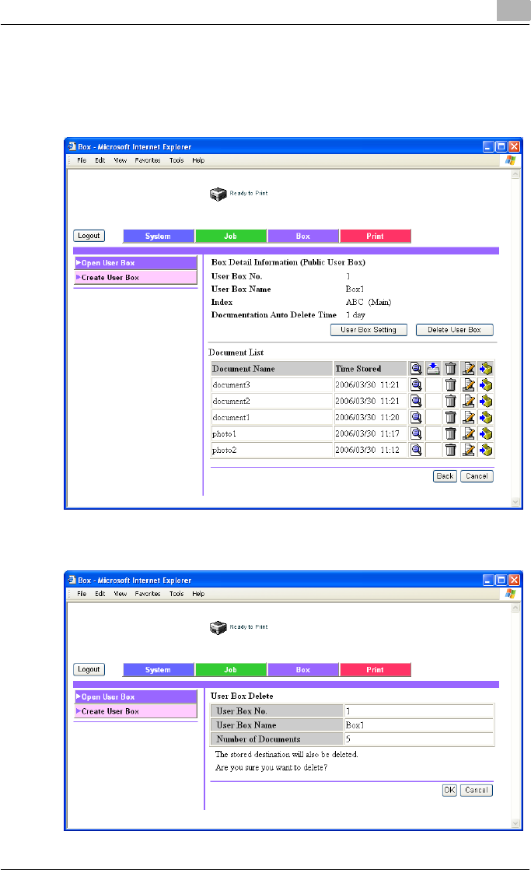This screenshot has height=870, width=531.
Task: Switch to System tab in Box Detail window
Action: click(158, 236)
